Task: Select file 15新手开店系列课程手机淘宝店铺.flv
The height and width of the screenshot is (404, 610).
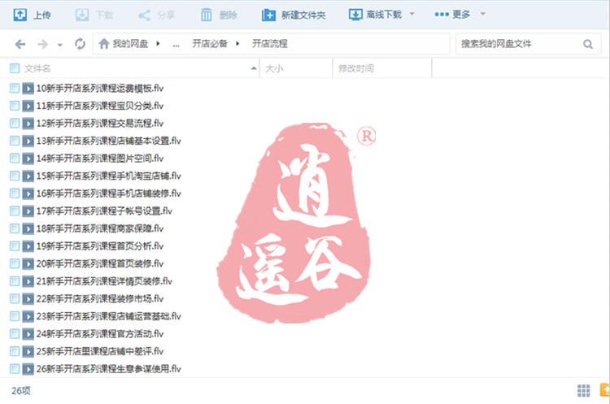Action: (109, 176)
